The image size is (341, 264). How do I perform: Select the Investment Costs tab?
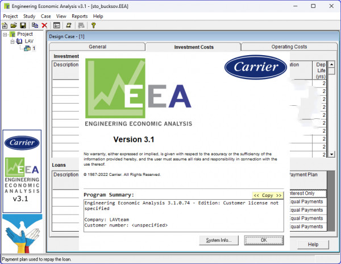[194, 47]
